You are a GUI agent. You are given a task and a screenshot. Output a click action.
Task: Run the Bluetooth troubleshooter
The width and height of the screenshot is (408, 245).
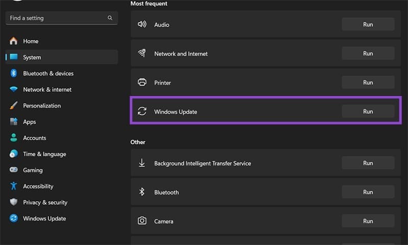tap(368, 192)
